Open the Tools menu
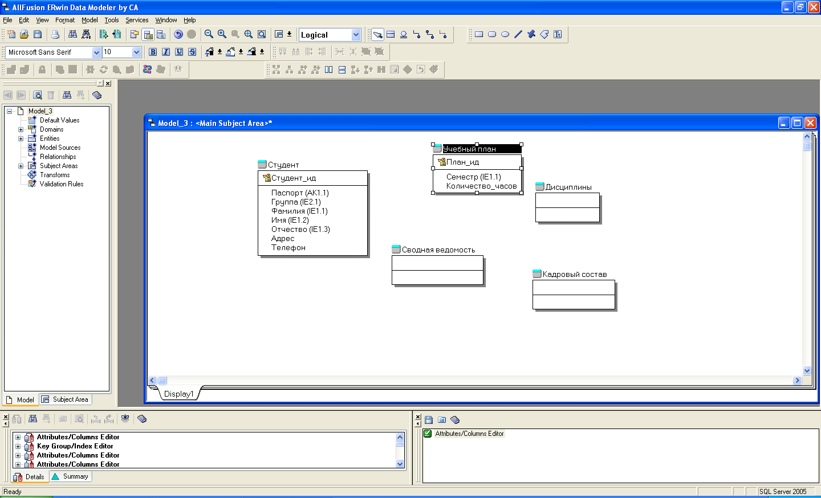 pos(112,20)
